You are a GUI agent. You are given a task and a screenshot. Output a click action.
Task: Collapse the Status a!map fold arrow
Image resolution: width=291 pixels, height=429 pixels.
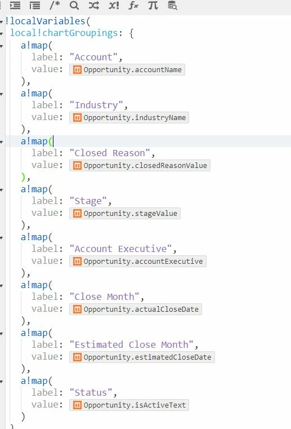coord(2,382)
